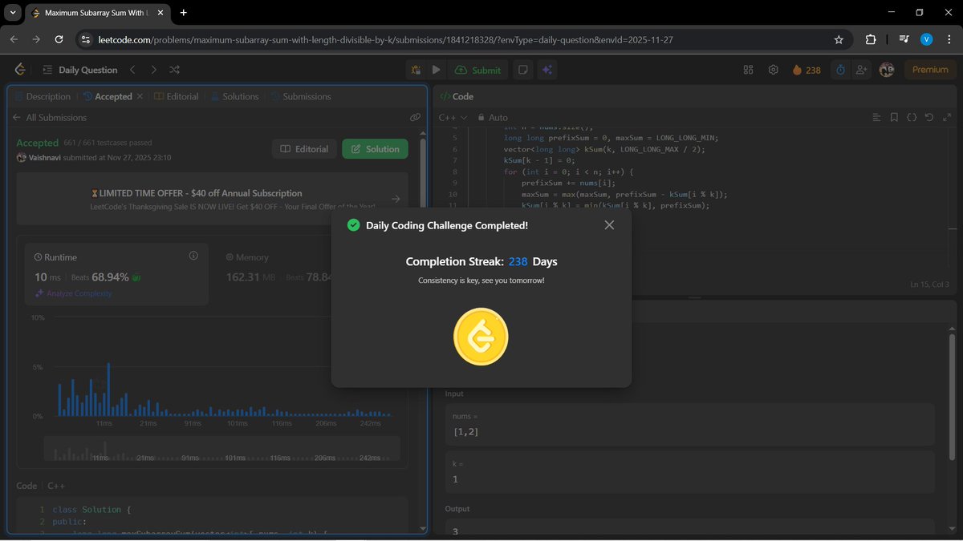Go back in browser history

point(14,39)
